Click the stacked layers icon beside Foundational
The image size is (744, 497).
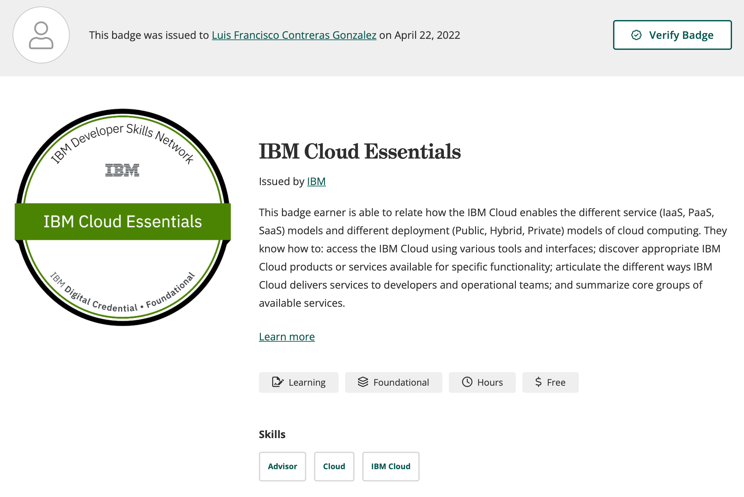coord(363,382)
